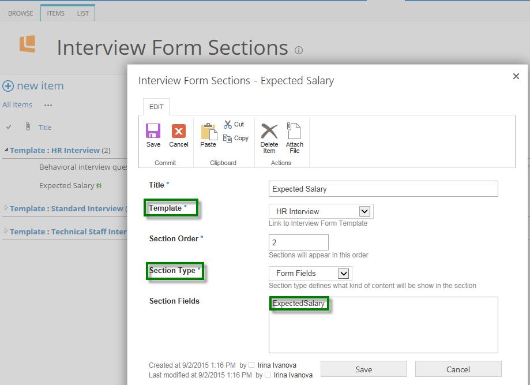This screenshot has height=385, width=530.
Task: Select the EDIT tab in the dialog
Action: (156, 106)
